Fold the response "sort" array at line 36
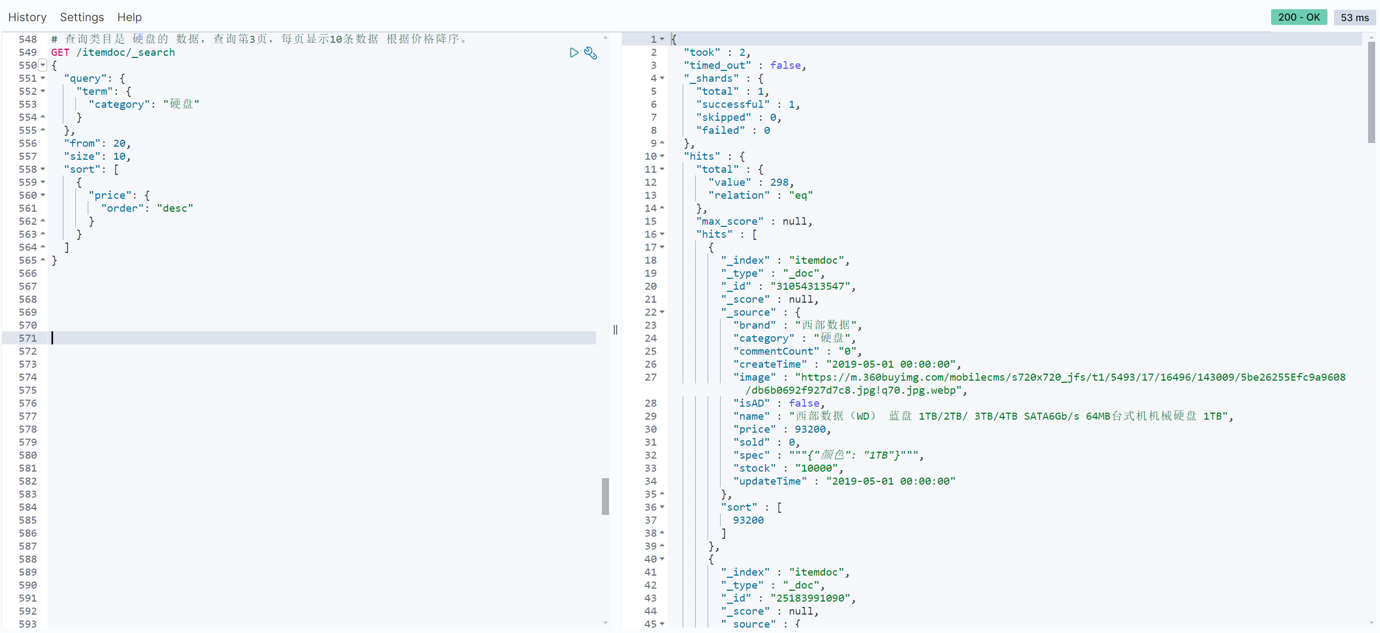Image resolution: width=1380 pixels, height=633 pixels. [662, 507]
